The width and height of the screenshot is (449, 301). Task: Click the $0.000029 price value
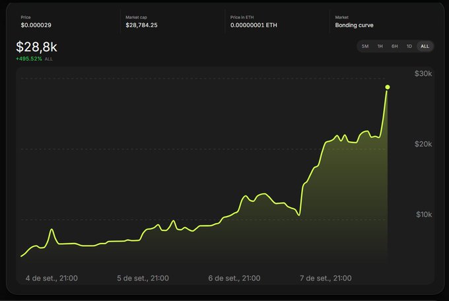[x=36, y=25]
